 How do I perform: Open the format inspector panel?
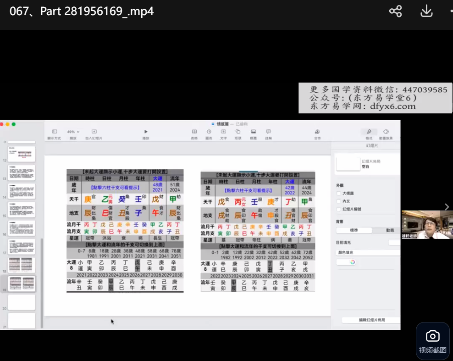pos(369,132)
